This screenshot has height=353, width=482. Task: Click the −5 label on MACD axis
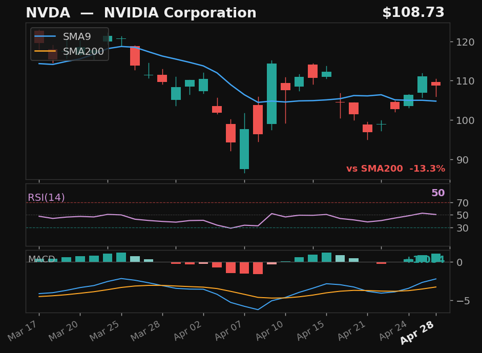463,301
